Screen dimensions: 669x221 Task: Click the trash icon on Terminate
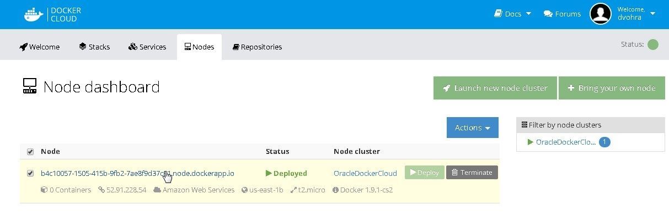(454, 173)
